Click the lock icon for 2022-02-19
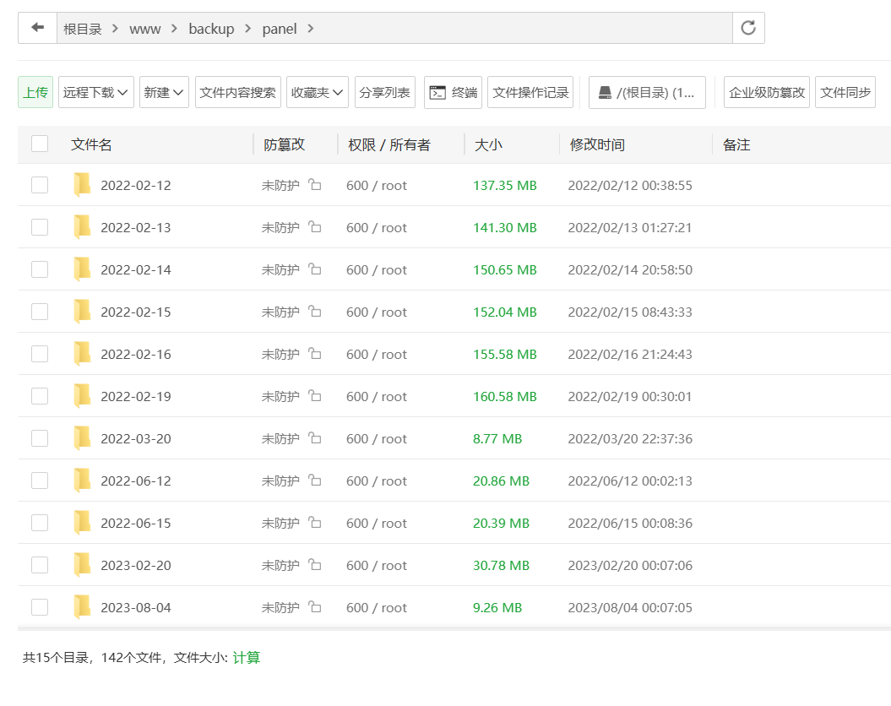Viewport: 891px width, 706px height. 315,396
